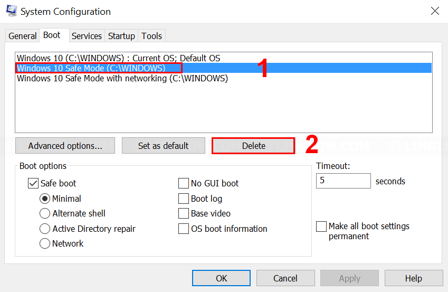
Task: Delete the selected boot entry
Action: tap(253, 146)
